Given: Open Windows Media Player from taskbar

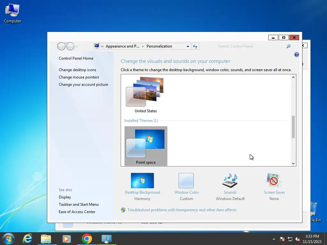Looking at the screenshot, I should pos(66,239).
